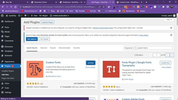Viewport: 178px width, 100px height.
Task: Open the Brainstorm Force author link
Action: point(55,76)
